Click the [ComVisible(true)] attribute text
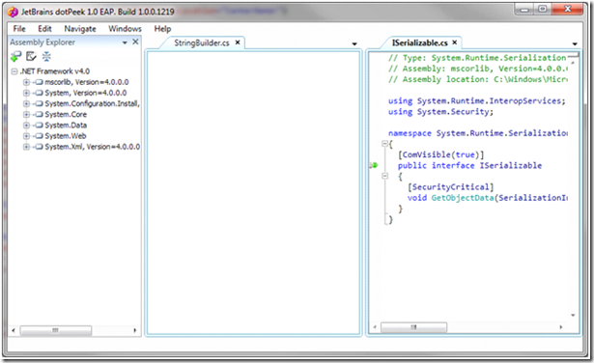The image size is (594, 363). coord(440,154)
